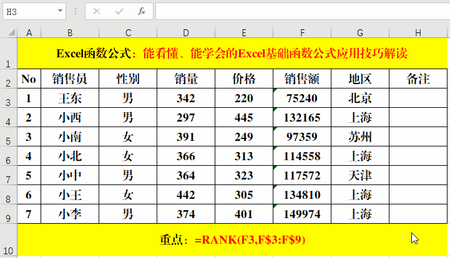Open Insert Function fx icon
450x258 pixels.
pyautogui.click(x=141, y=11)
